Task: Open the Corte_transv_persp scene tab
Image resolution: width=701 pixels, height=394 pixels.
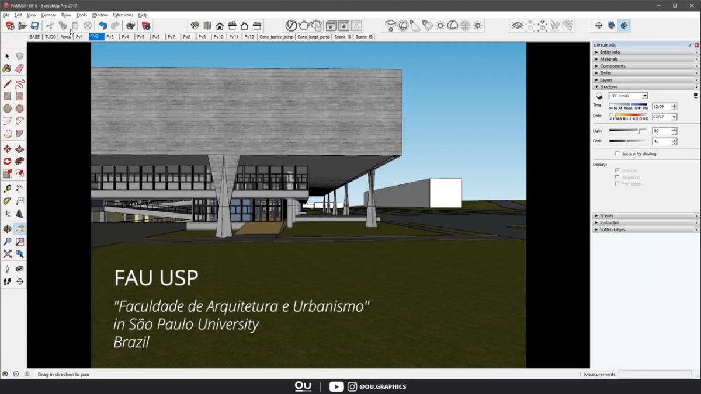Action: [x=276, y=37]
